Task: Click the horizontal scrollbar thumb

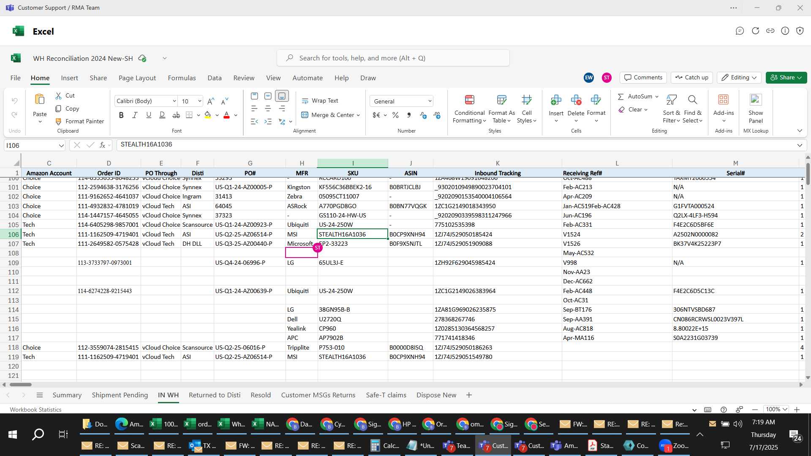Action: pyautogui.click(x=21, y=385)
